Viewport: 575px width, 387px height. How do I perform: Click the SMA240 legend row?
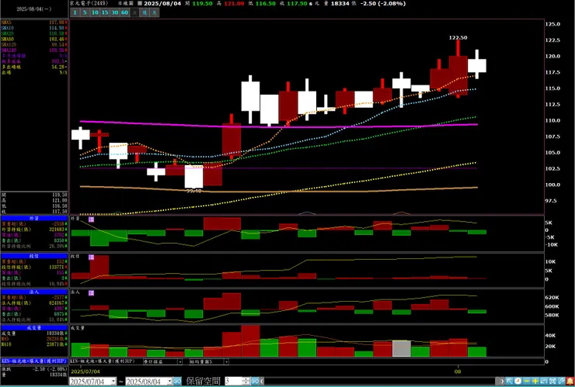pyautogui.click(x=34, y=50)
